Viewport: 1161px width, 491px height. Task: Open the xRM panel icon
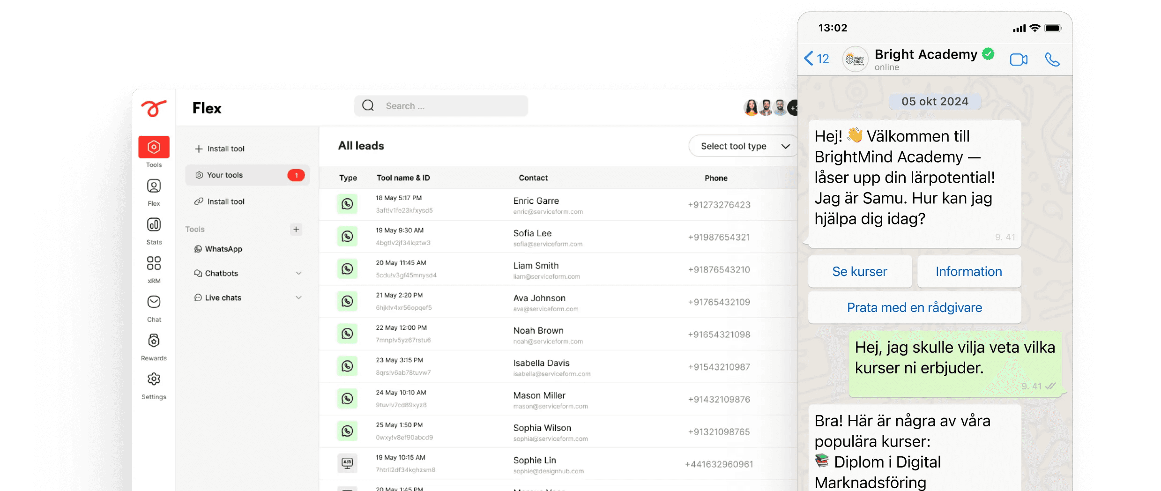click(x=154, y=263)
